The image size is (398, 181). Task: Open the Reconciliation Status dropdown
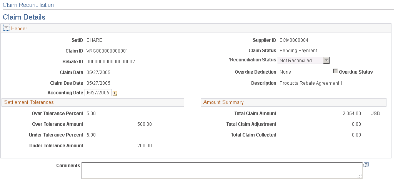[326, 60]
